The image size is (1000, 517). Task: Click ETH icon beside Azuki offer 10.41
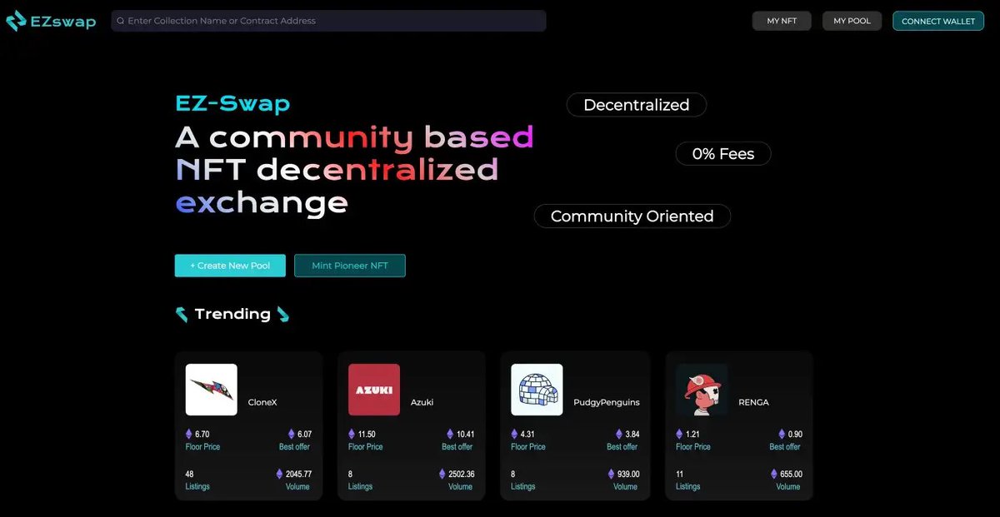[x=450, y=434]
